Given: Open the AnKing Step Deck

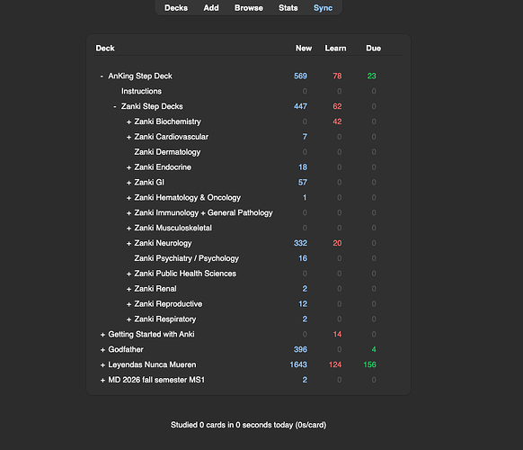Looking at the screenshot, I should 140,76.
